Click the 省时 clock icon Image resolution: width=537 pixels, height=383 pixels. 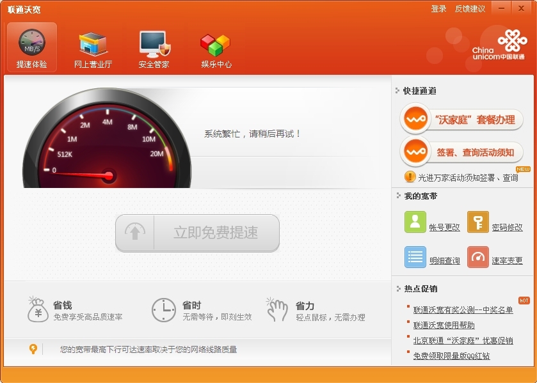point(164,310)
